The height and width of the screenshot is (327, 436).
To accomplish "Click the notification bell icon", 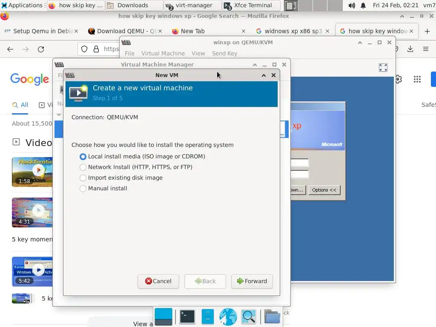I will 363,5.
